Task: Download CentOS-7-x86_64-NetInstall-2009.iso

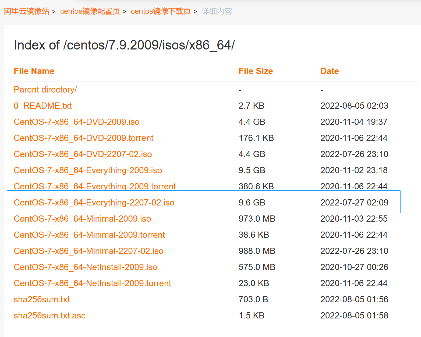Action: (x=85, y=267)
